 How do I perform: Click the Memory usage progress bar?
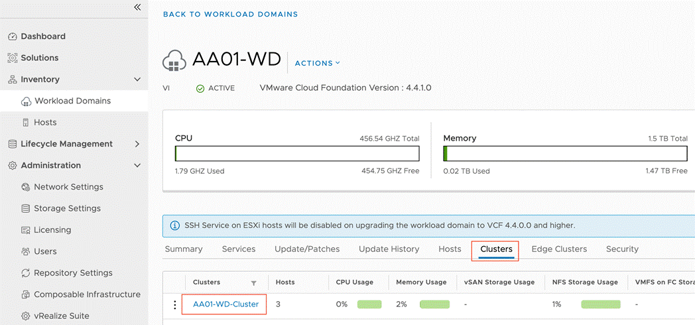[x=565, y=154]
